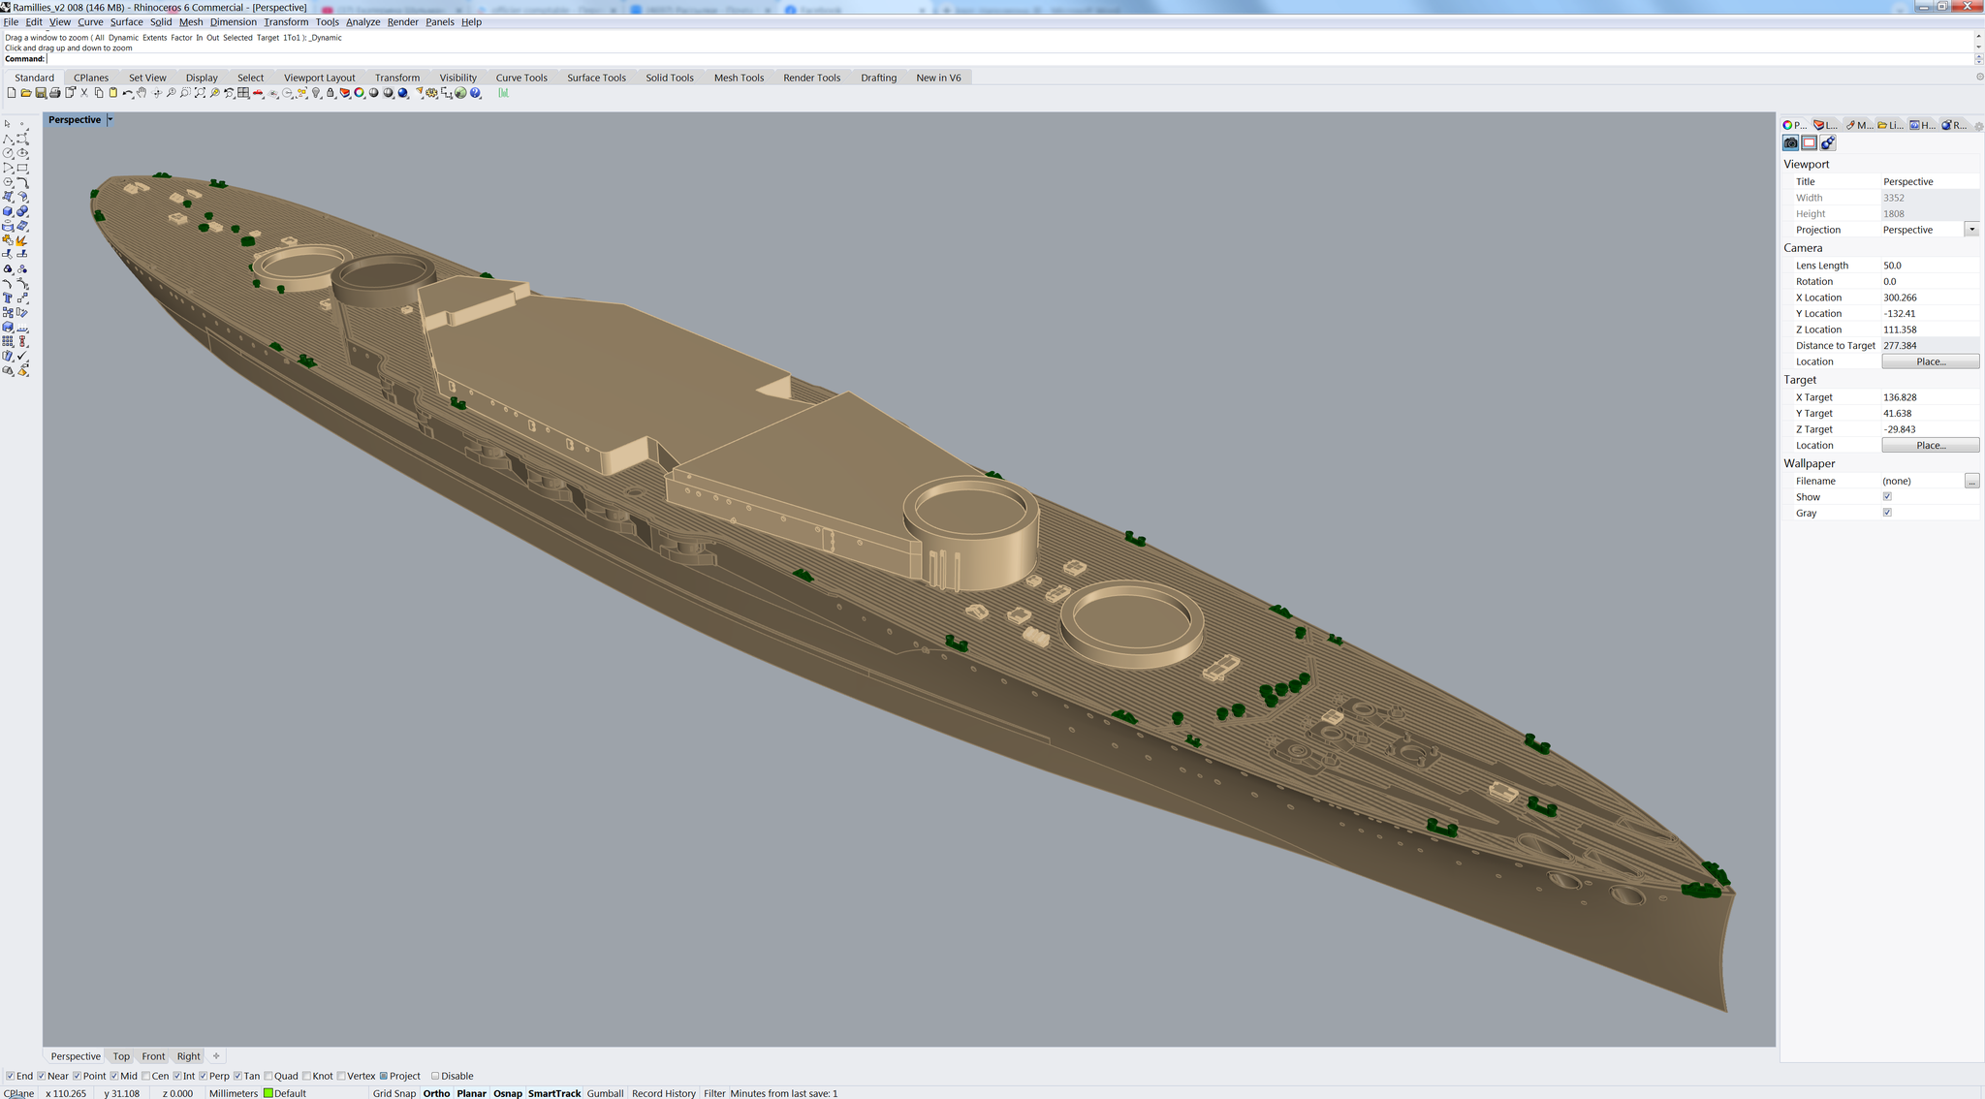Open the Projection dropdown arrow
This screenshot has height=1099, width=1985.
[x=1971, y=230]
